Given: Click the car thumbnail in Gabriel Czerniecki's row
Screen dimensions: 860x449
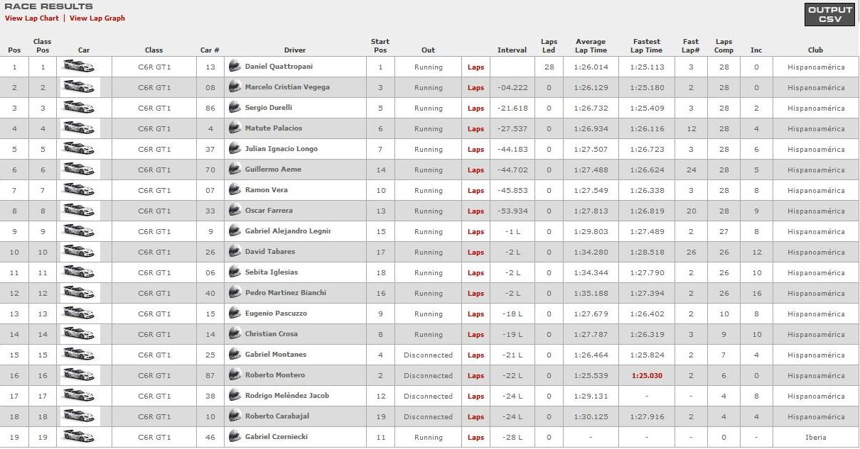Looking at the screenshot, I should point(79,437).
